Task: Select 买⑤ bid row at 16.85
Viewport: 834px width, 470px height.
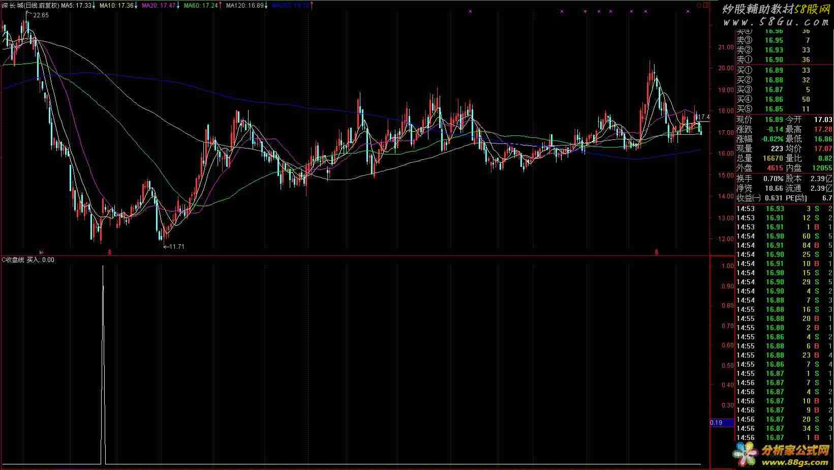Action: coord(785,109)
